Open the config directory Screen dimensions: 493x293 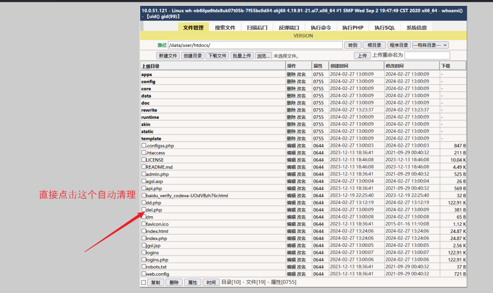[148, 81]
